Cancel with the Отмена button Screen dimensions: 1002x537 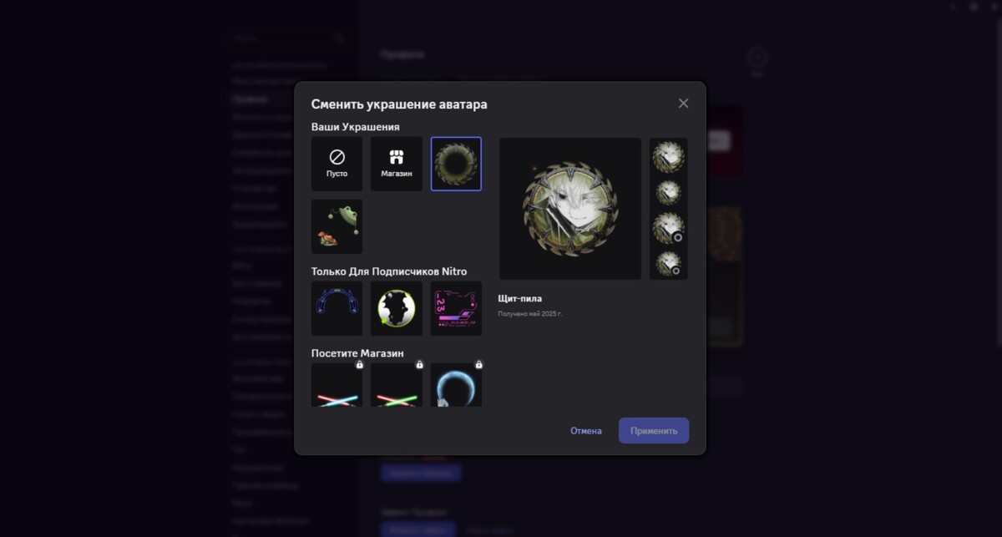586,431
